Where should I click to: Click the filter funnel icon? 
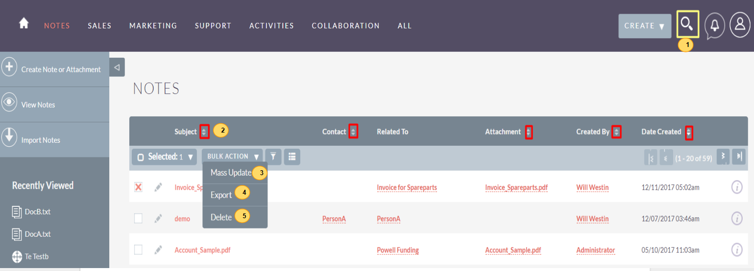tap(273, 157)
